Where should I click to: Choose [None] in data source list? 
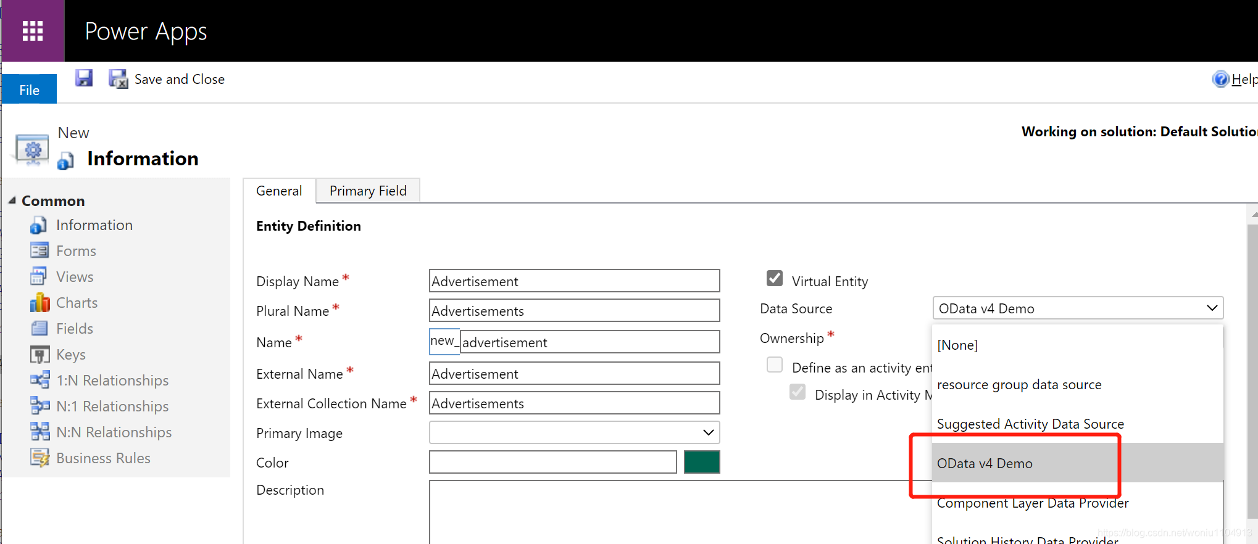coord(1078,345)
